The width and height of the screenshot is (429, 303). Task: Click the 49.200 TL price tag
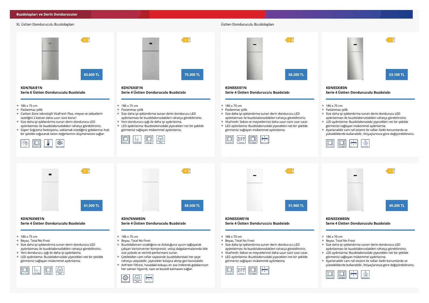tap(397, 206)
